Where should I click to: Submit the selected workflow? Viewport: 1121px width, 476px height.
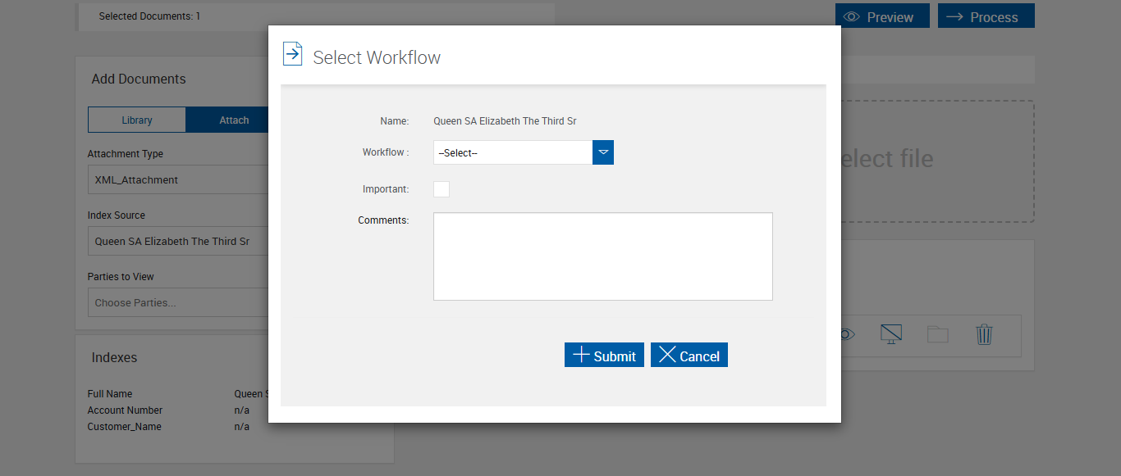(604, 355)
